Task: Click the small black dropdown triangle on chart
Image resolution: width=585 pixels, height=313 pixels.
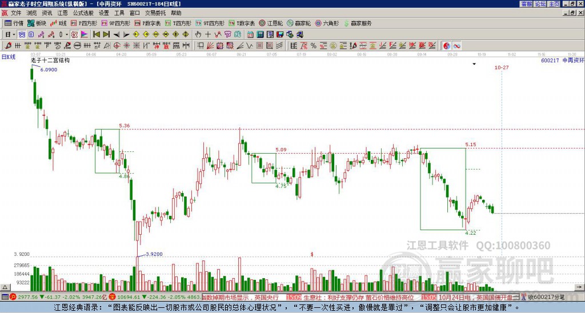Action: 474,64
